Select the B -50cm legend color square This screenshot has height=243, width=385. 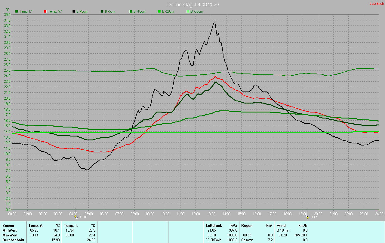tap(188, 11)
